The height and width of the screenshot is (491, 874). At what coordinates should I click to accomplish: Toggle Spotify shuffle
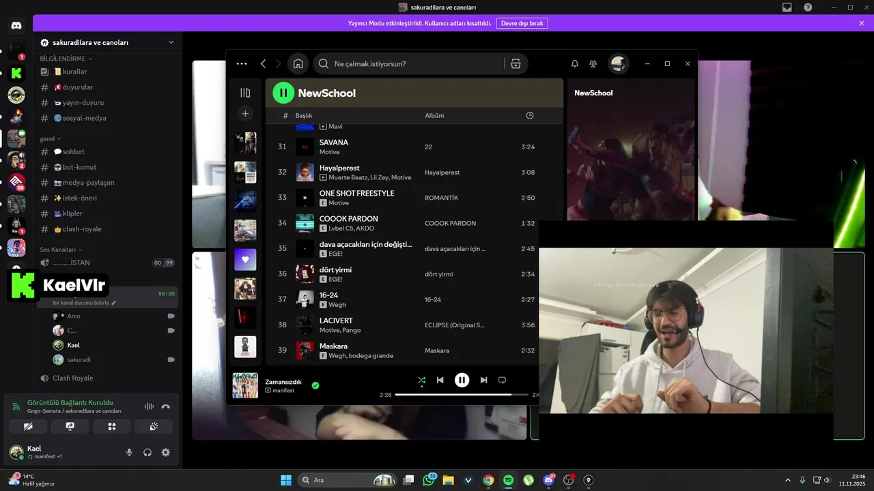(421, 380)
